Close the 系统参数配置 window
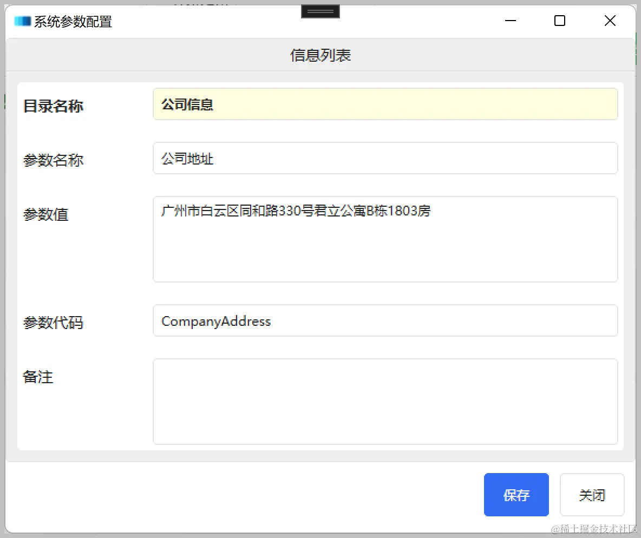This screenshot has width=641, height=538. pyautogui.click(x=610, y=21)
